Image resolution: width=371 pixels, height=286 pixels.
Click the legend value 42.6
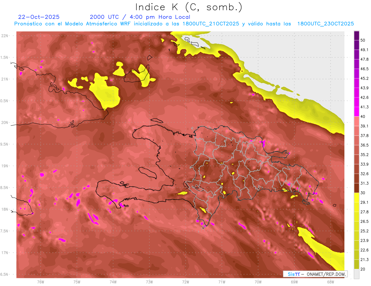tap(365, 97)
